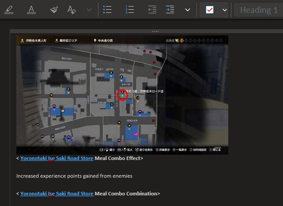
Task: Click the note container drag handle dots
Action: pos(155,31)
